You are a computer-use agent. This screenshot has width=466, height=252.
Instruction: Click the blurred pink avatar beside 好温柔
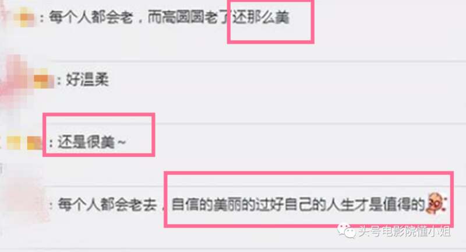[x=13, y=80]
